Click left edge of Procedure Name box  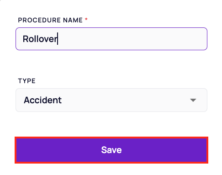coord(17,39)
